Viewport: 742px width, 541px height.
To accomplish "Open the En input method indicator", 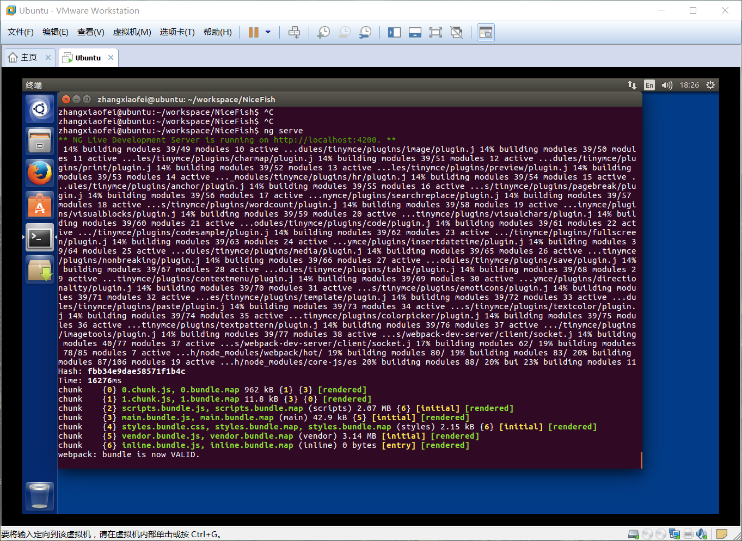I will [649, 85].
